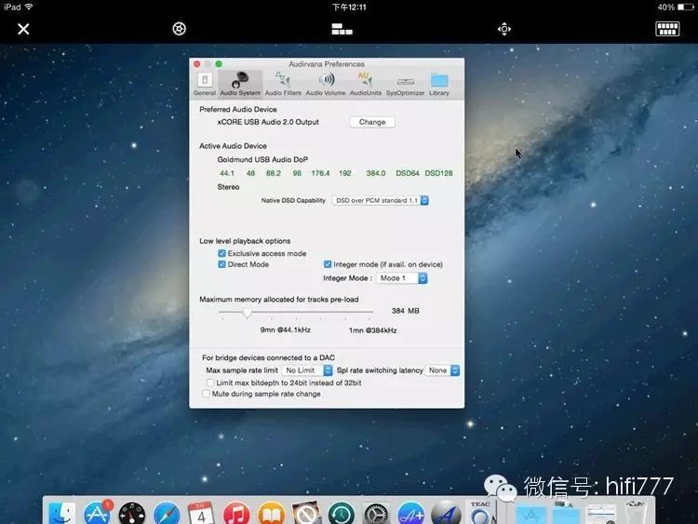698x524 pixels.
Task: Tap the crosshair pointer mode icon
Action: (x=503, y=30)
